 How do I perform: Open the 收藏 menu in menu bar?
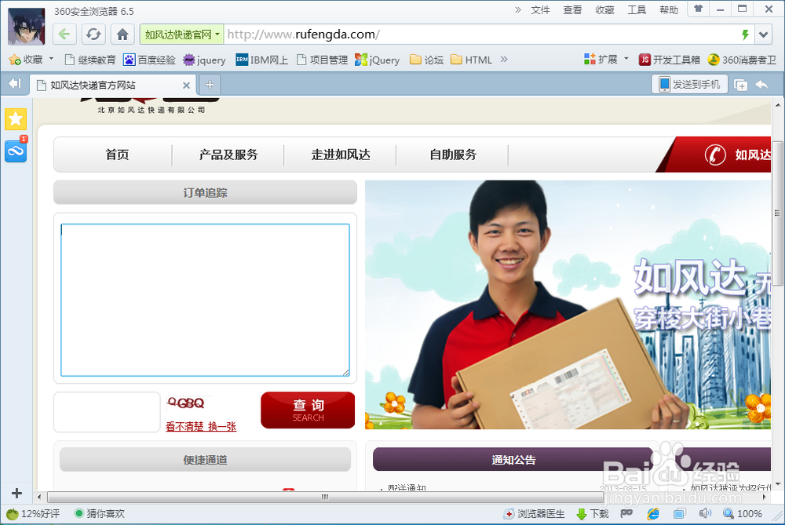coord(604,10)
